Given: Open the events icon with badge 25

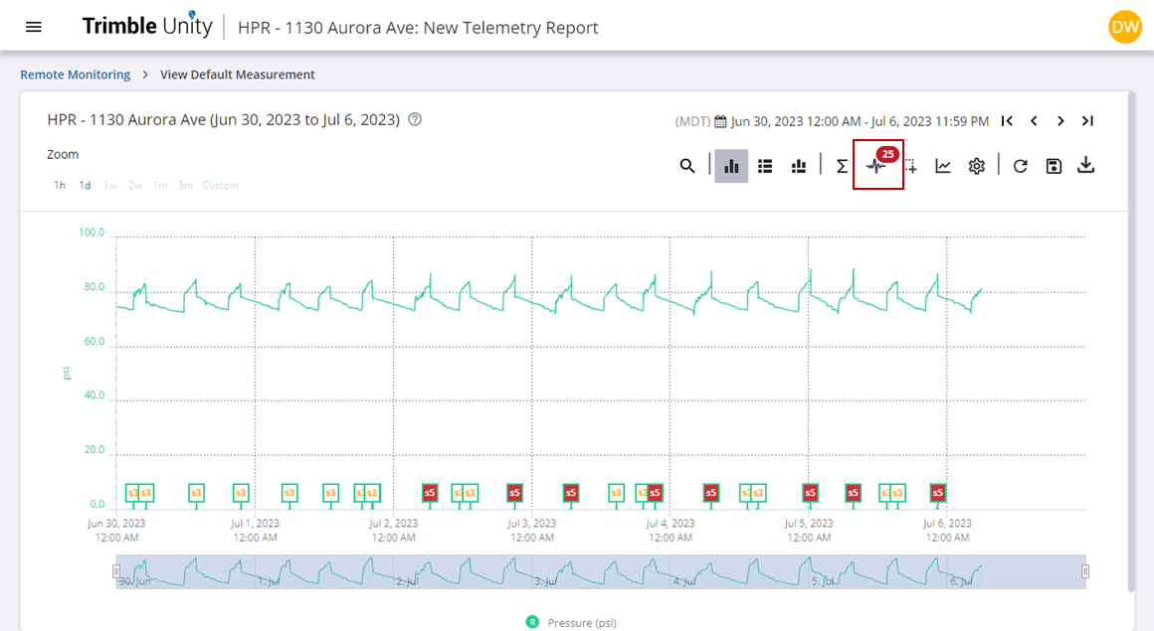Looking at the screenshot, I should [877, 165].
